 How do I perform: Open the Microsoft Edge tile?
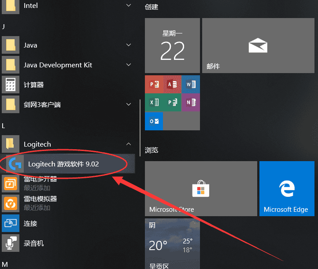287,189
